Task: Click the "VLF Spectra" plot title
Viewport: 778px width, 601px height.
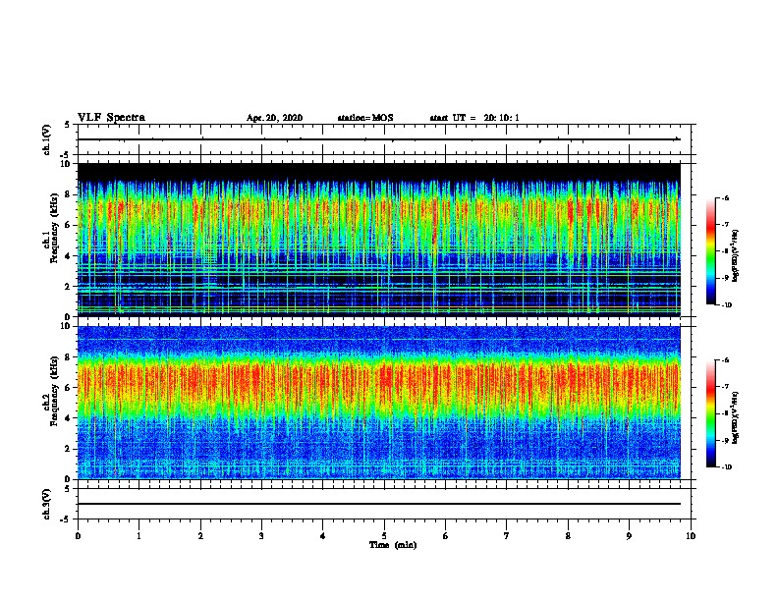Action: coord(111,118)
